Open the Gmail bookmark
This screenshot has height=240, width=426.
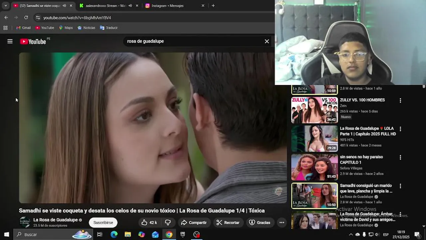click(23, 28)
